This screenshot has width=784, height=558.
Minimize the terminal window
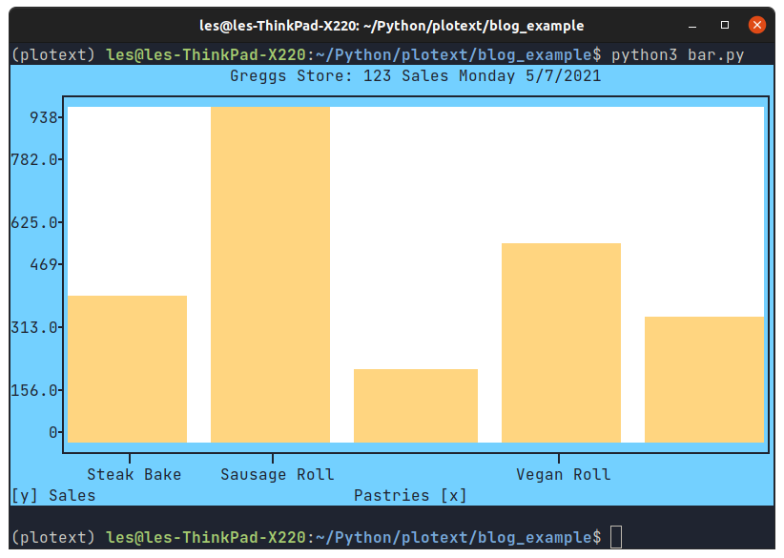692,26
